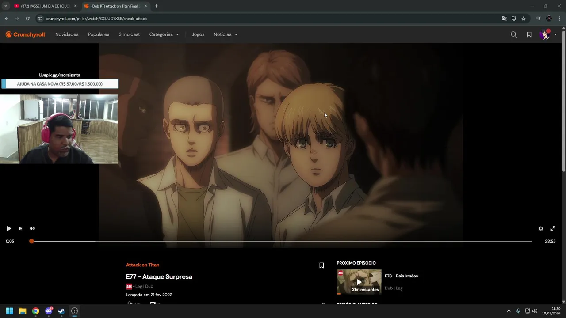
Task: Expand the Categorias dropdown
Action: [164, 34]
